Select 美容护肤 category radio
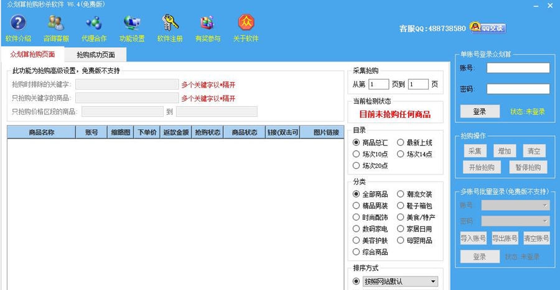This screenshot has height=290, width=560. pyautogui.click(x=356, y=240)
